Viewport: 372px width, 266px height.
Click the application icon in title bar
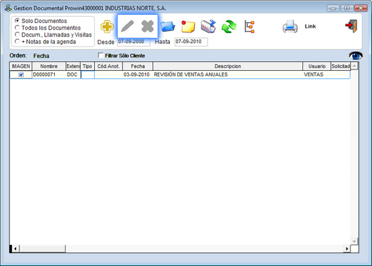(x=8, y=8)
